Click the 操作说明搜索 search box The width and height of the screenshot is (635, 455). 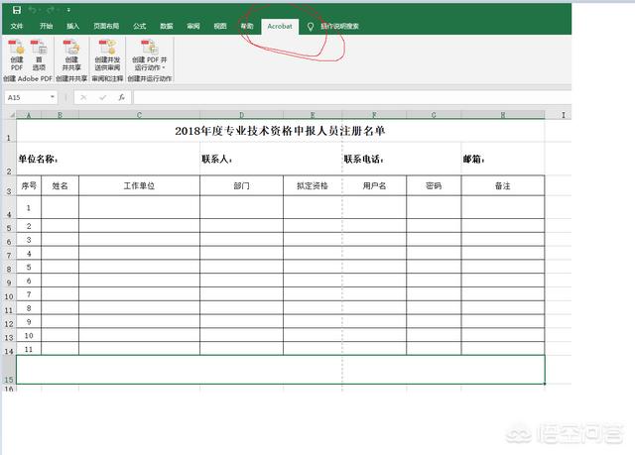pyautogui.click(x=339, y=27)
